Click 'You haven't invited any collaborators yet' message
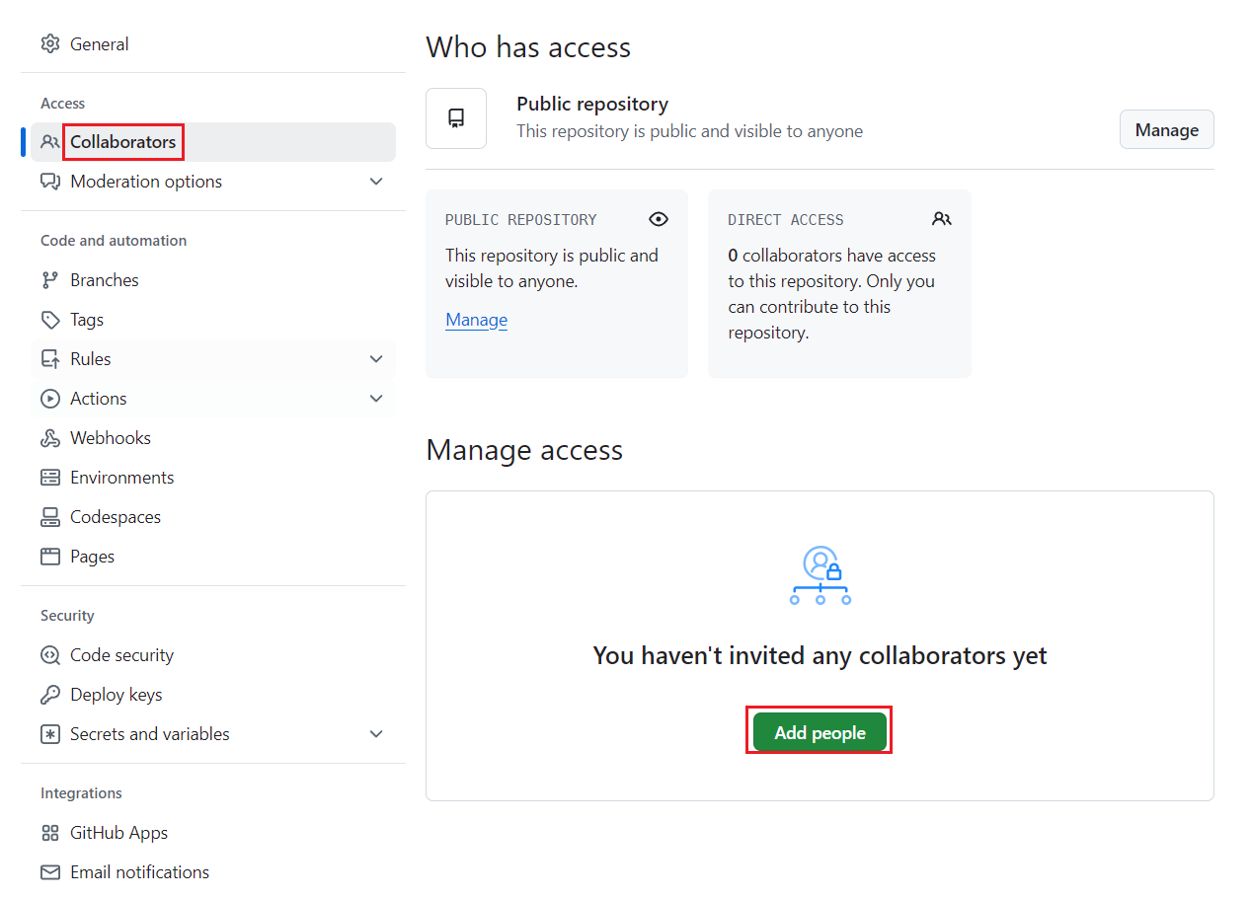The height and width of the screenshot is (898, 1250). click(x=820, y=655)
